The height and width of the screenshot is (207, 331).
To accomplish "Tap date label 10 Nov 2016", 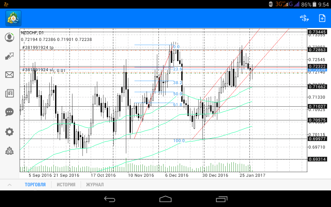I will pyautogui.click(x=141, y=175).
